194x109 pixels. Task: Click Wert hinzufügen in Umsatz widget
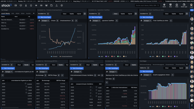tap(44, 17)
